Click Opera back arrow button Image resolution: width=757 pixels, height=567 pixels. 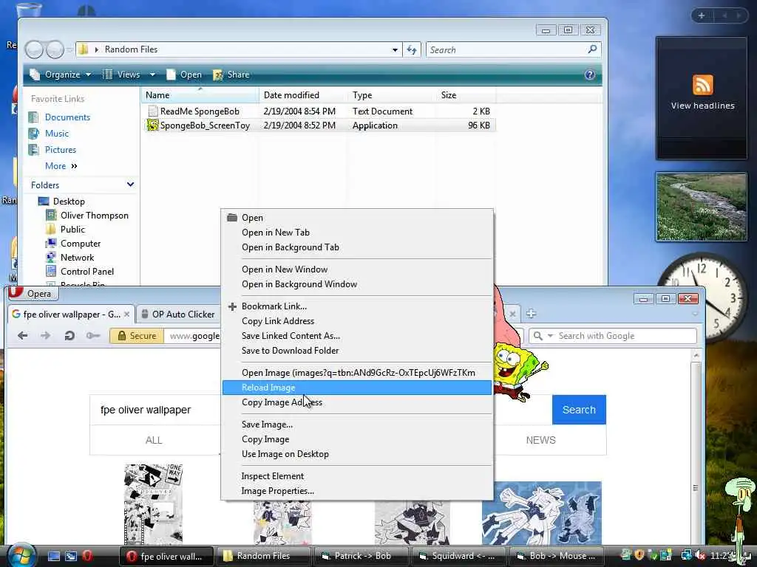22,336
